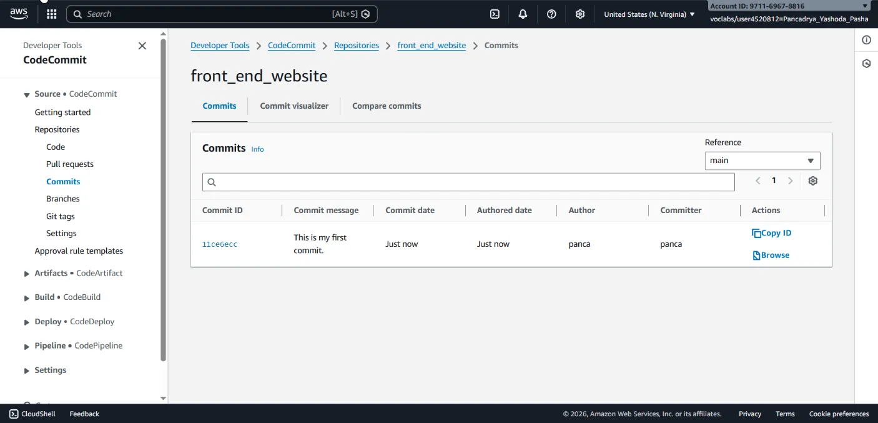Image resolution: width=878 pixels, height=423 pixels.
Task: Open the notifications bell
Action: (523, 14)
